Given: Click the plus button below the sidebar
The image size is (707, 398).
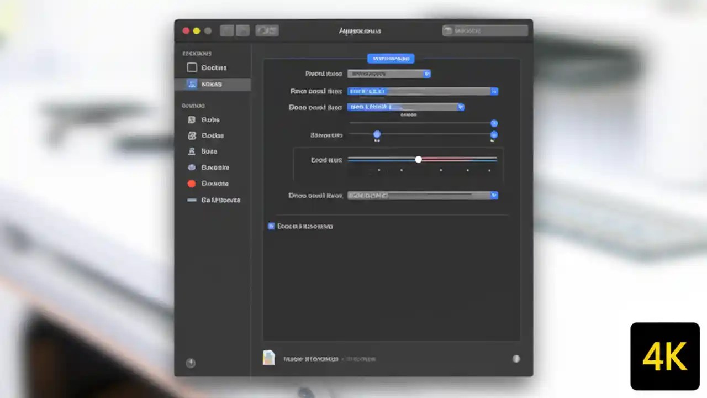Looking at the screenshot, I should (x=191, y=363).
